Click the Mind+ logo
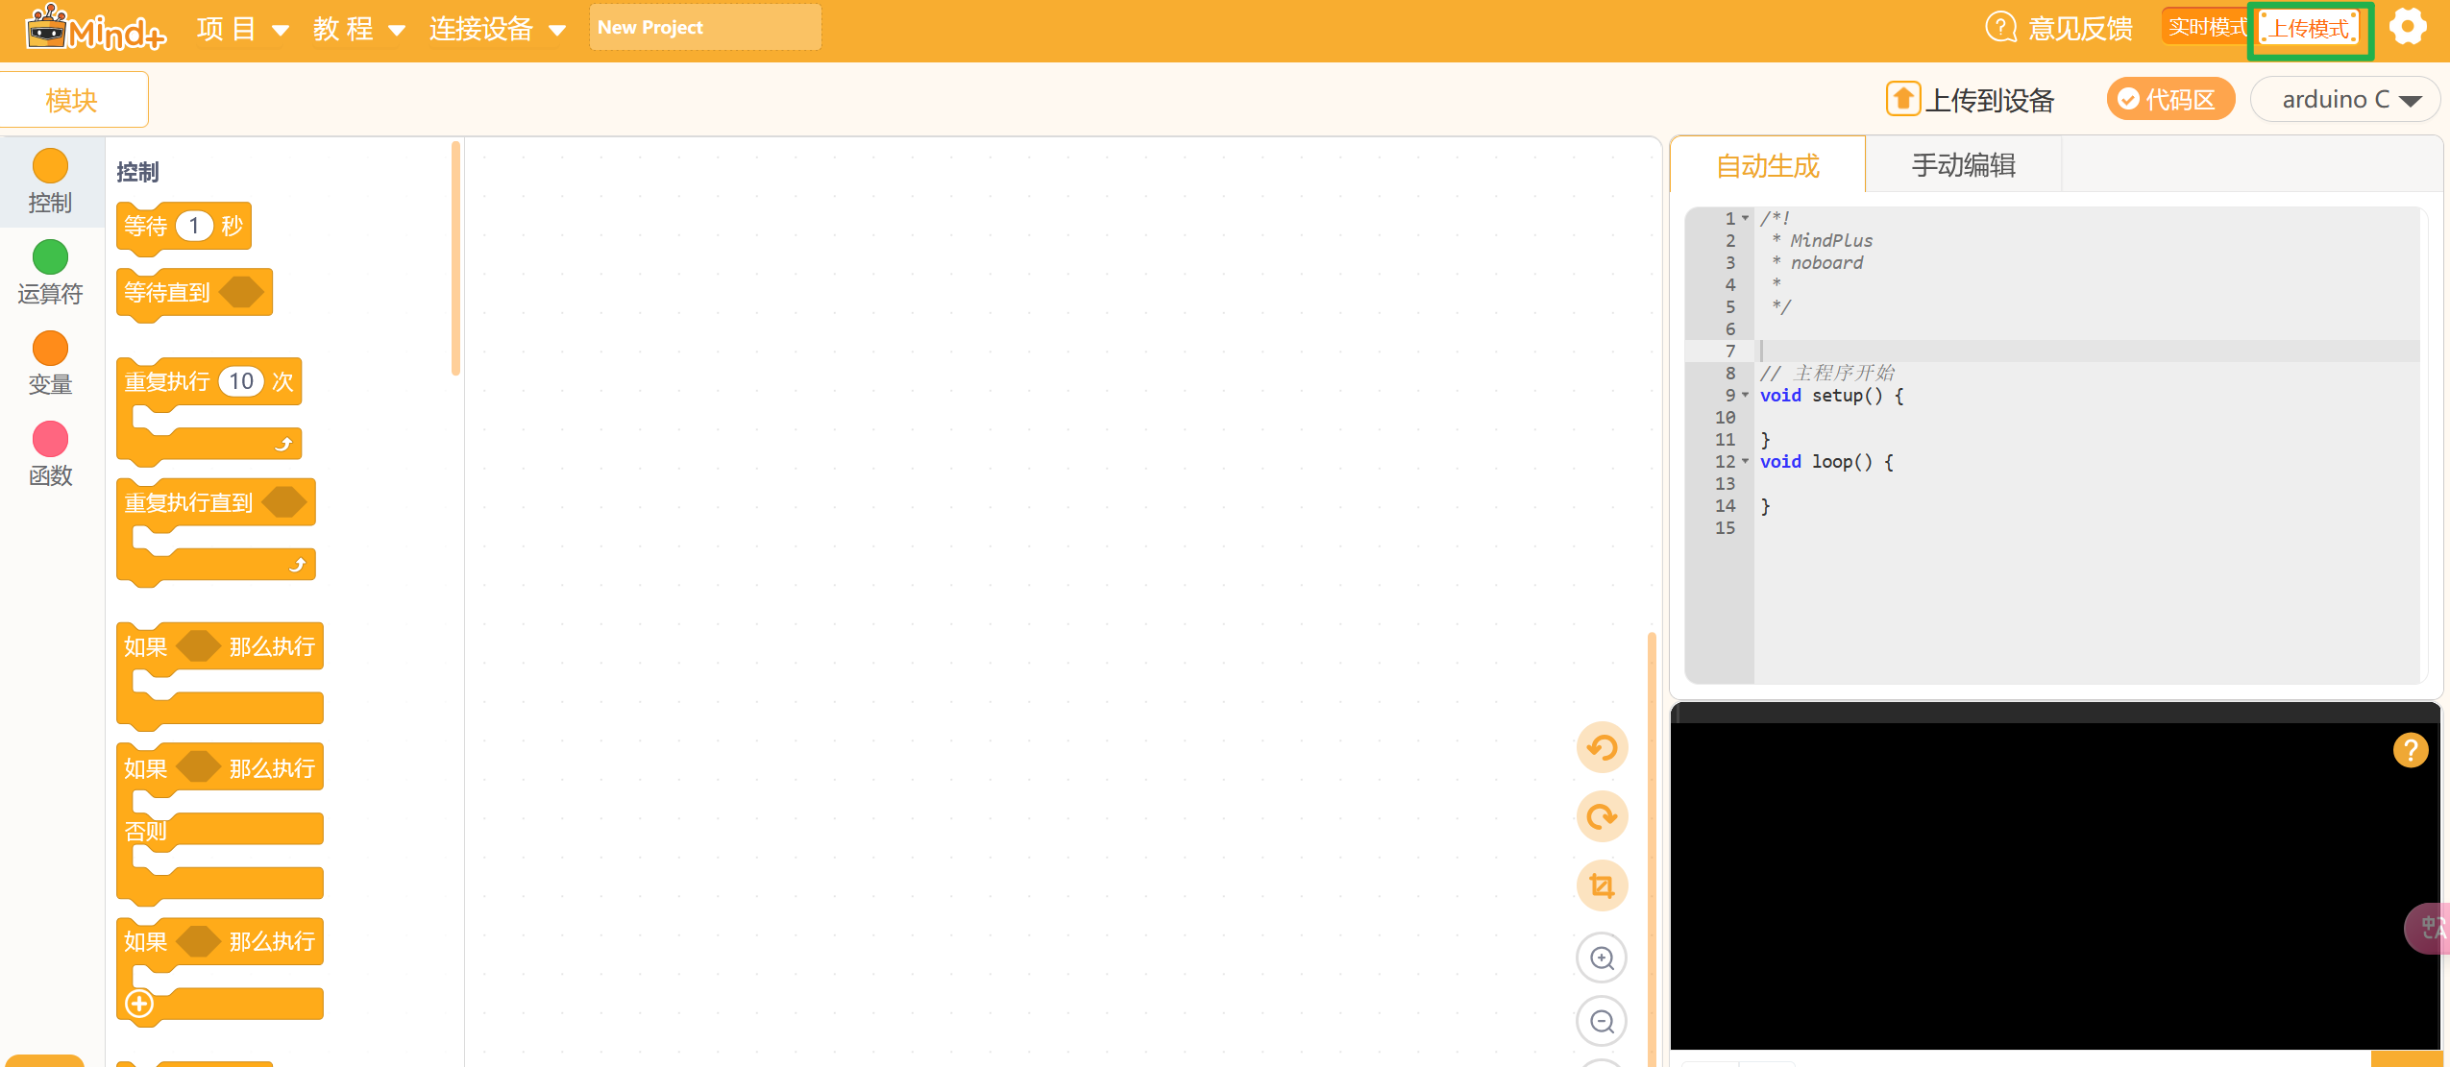2450x1067 pixels. point(94,29)
